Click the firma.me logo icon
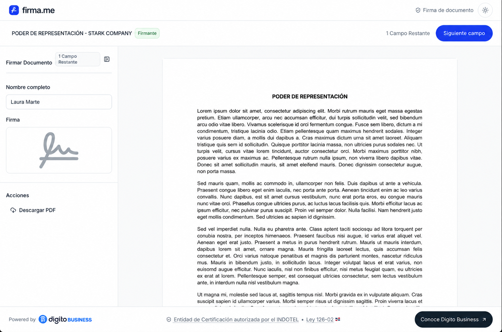Viewport: 502px width, 332px height. tap(14, 10)
